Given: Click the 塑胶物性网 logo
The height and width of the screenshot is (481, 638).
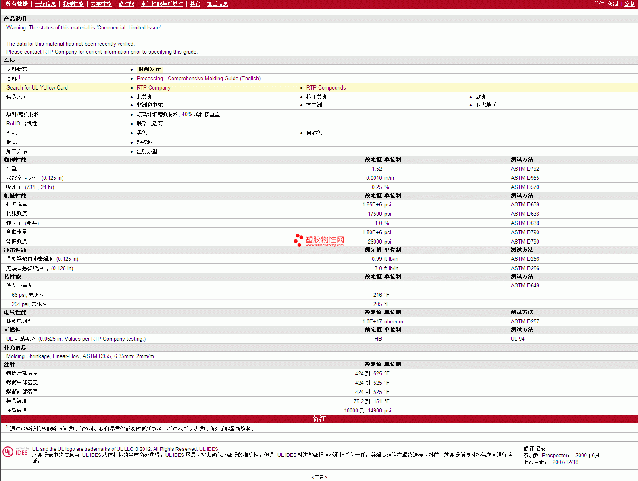Looking at the screenshot, I should point(319,240).
